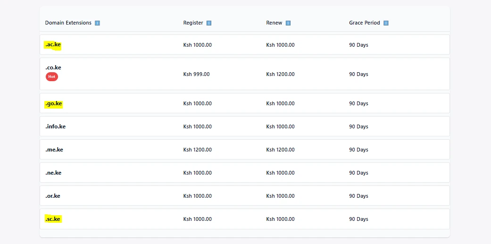The width and height of the screenshot is (491, 244).
Task: Select the .me.ke domain extension
Action: pyautogui.click(x=54, y=150)
